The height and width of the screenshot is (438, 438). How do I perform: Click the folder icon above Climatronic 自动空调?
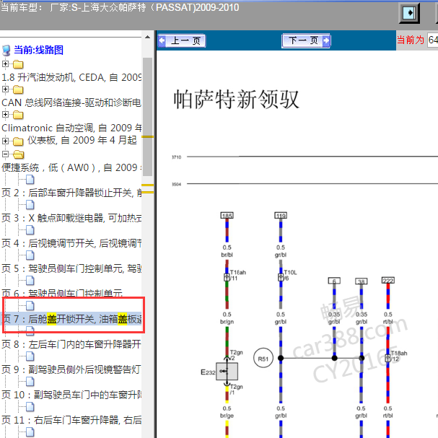point(18,115)
